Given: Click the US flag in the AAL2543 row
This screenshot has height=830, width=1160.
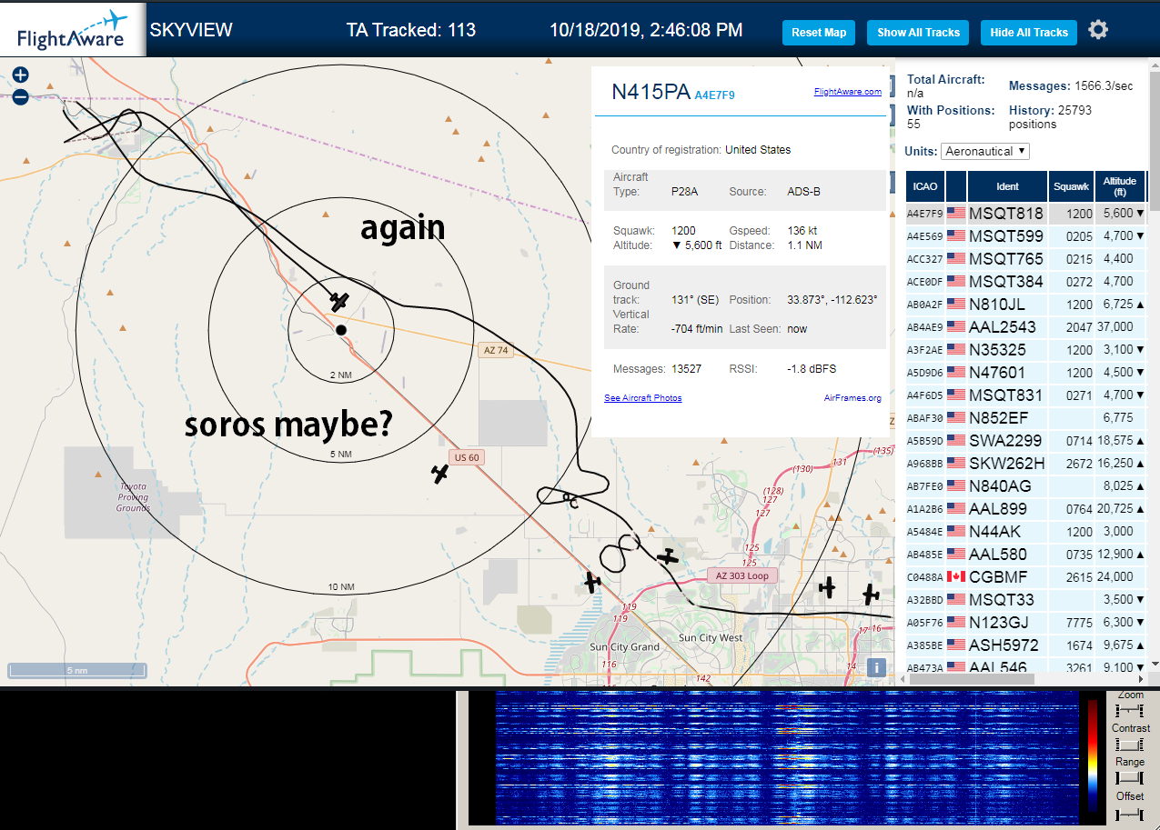Looking at the screenshot, I should click(x=956, y=327).
